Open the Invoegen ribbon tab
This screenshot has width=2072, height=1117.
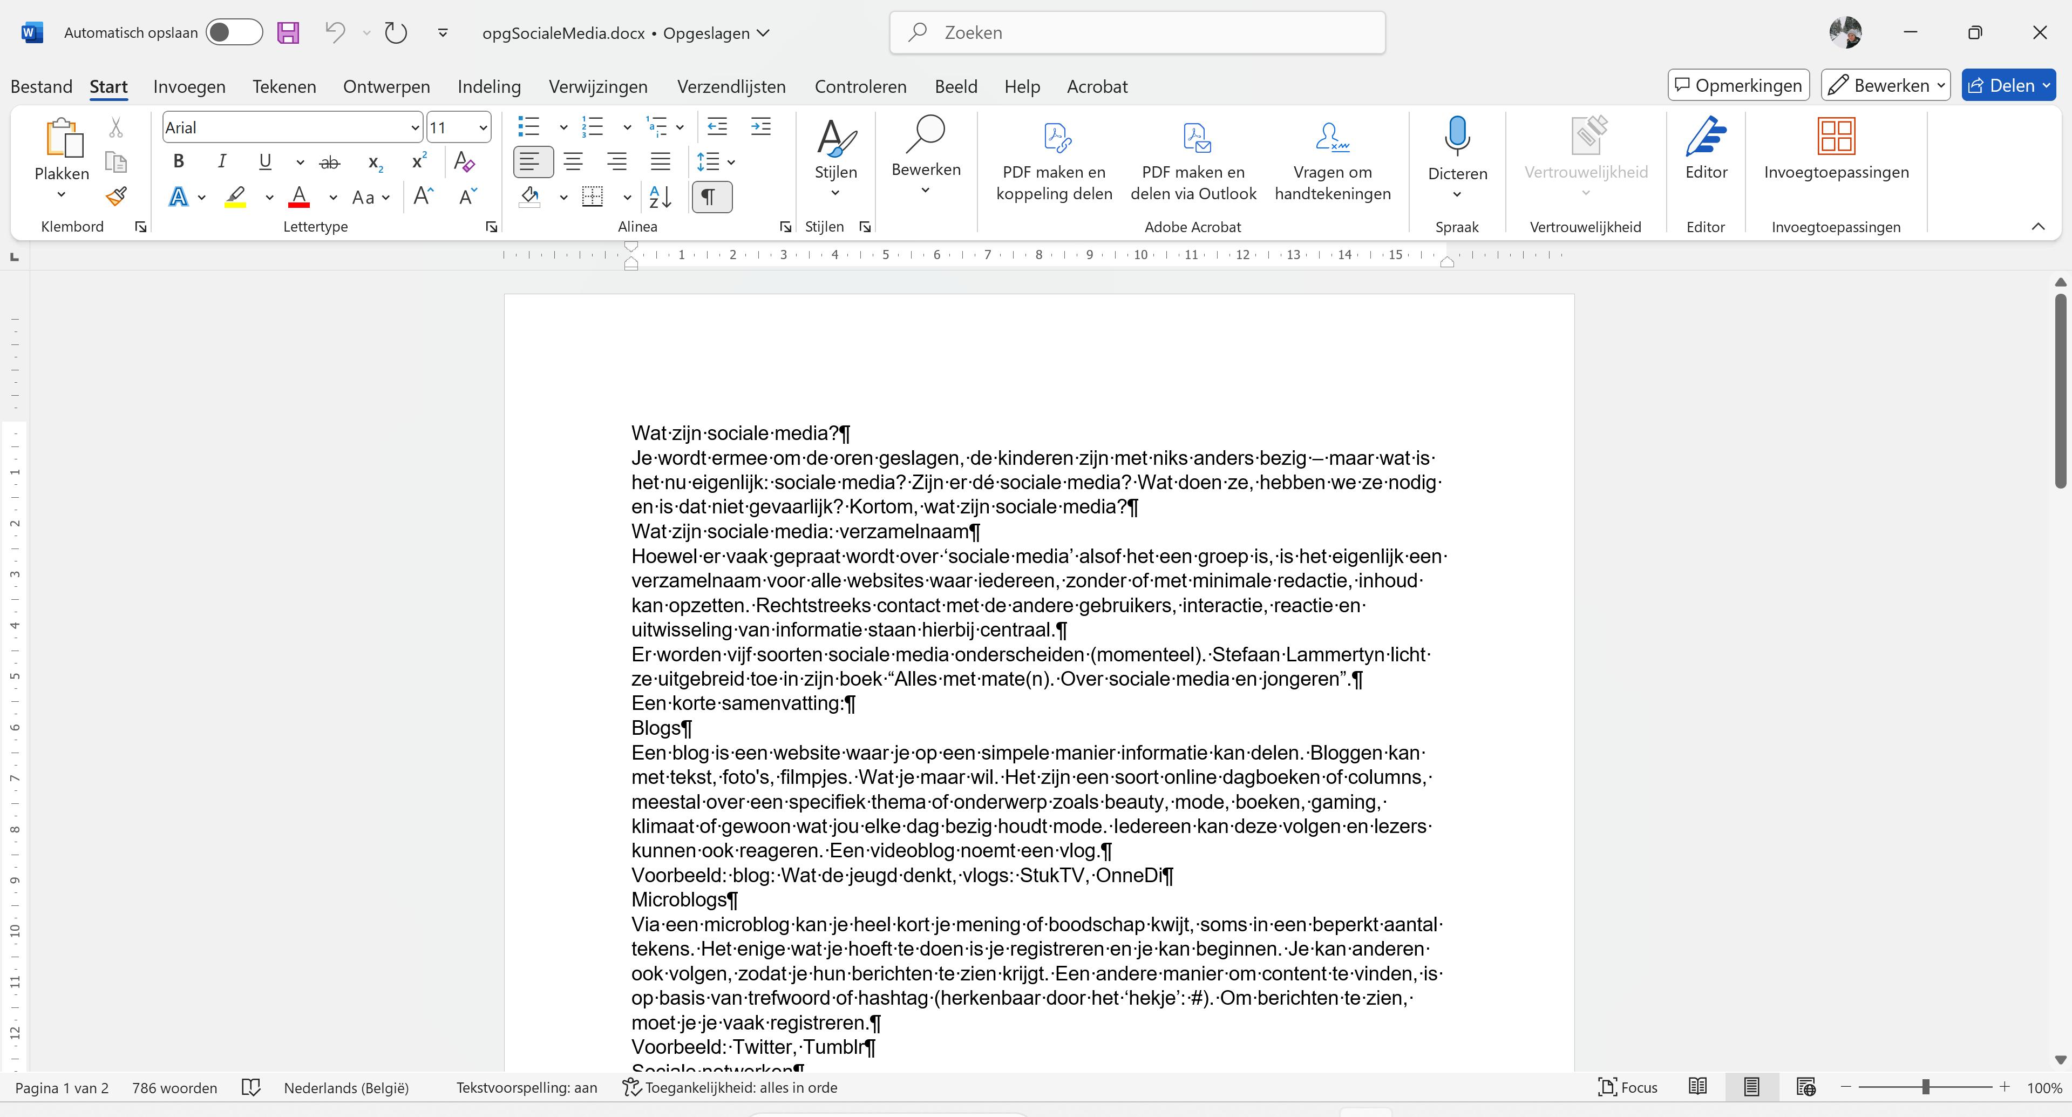pyautogui.click(x=189, y=87)
